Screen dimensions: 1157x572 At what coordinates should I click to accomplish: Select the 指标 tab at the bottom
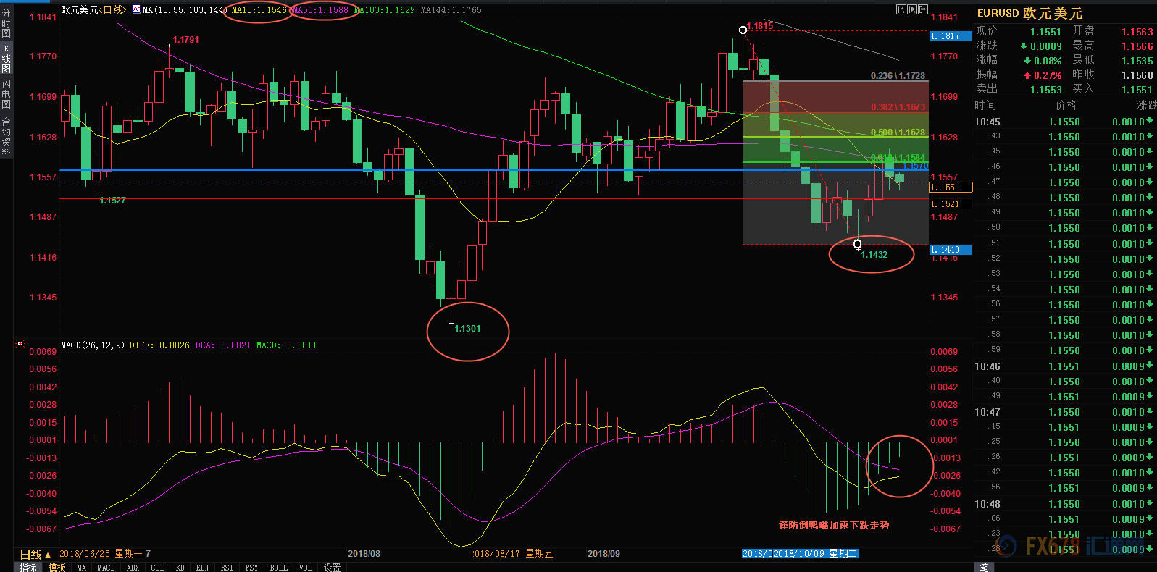tap(28, 568)
